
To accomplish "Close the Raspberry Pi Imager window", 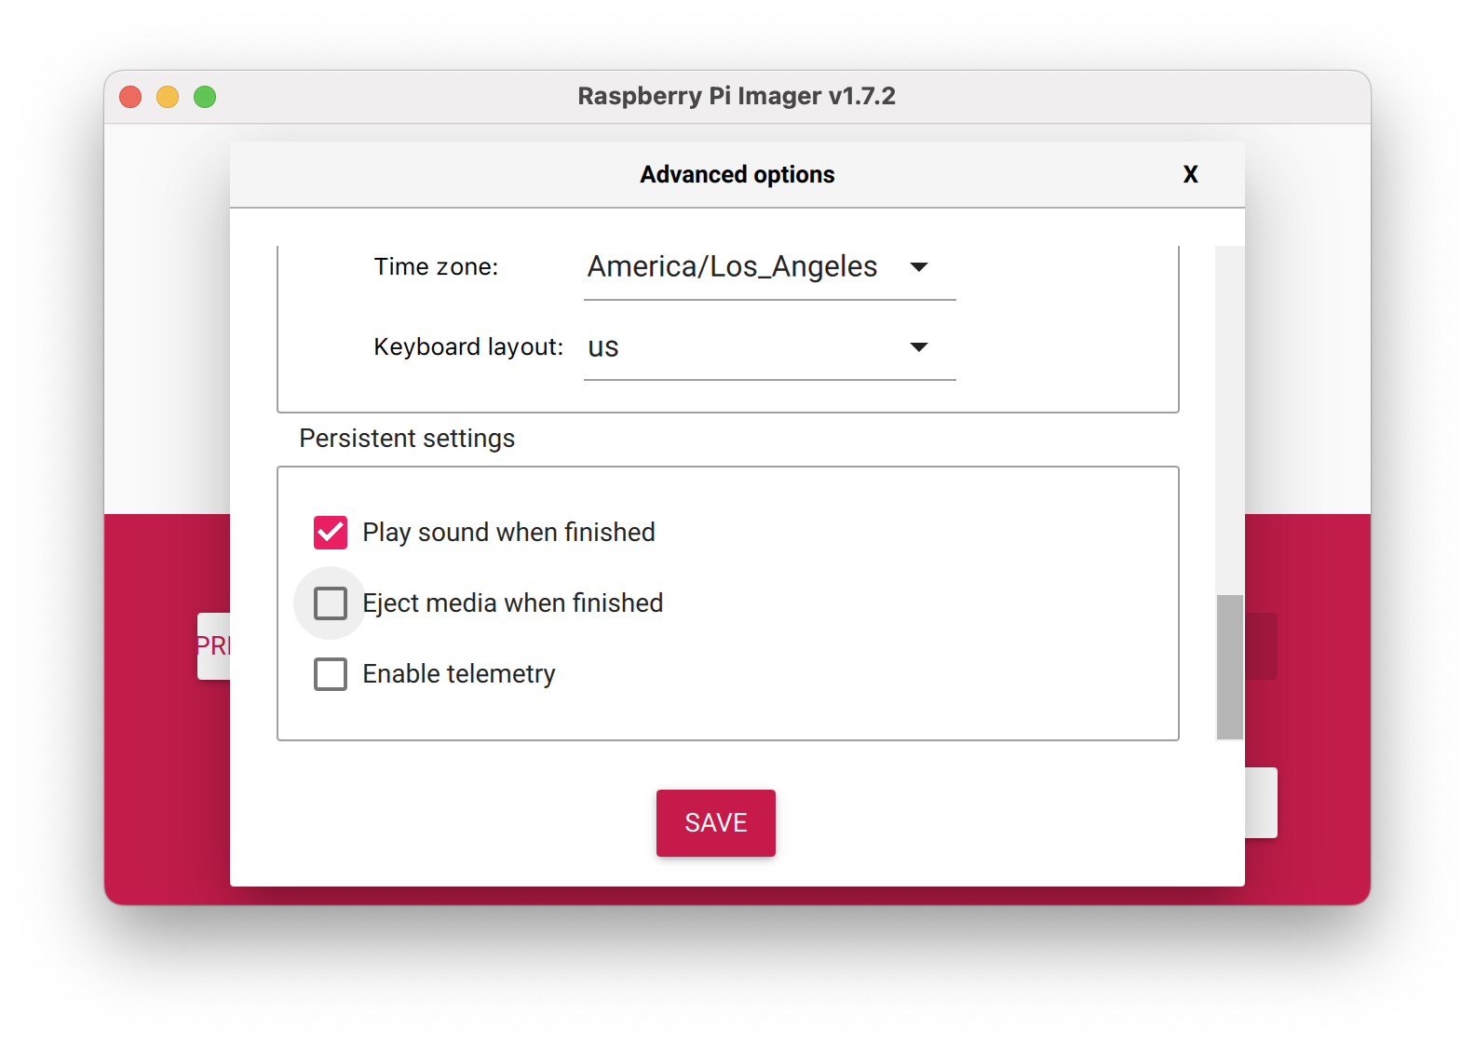I will click(130, 97).
